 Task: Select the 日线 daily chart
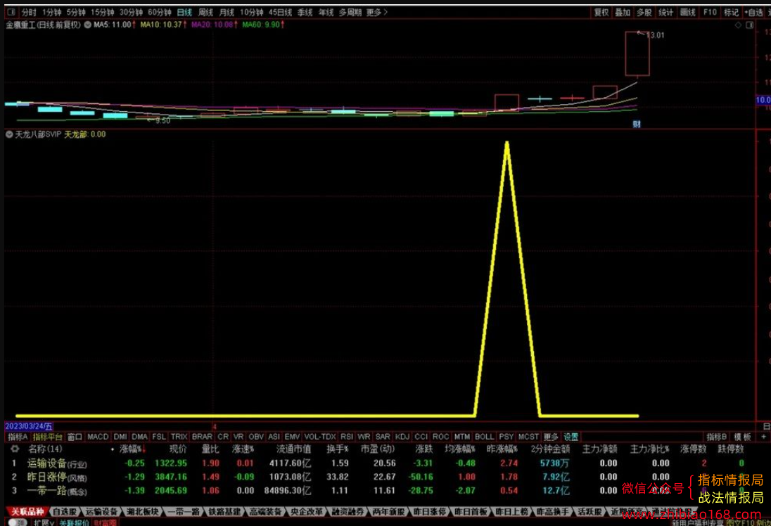click(x=184, y=12)
